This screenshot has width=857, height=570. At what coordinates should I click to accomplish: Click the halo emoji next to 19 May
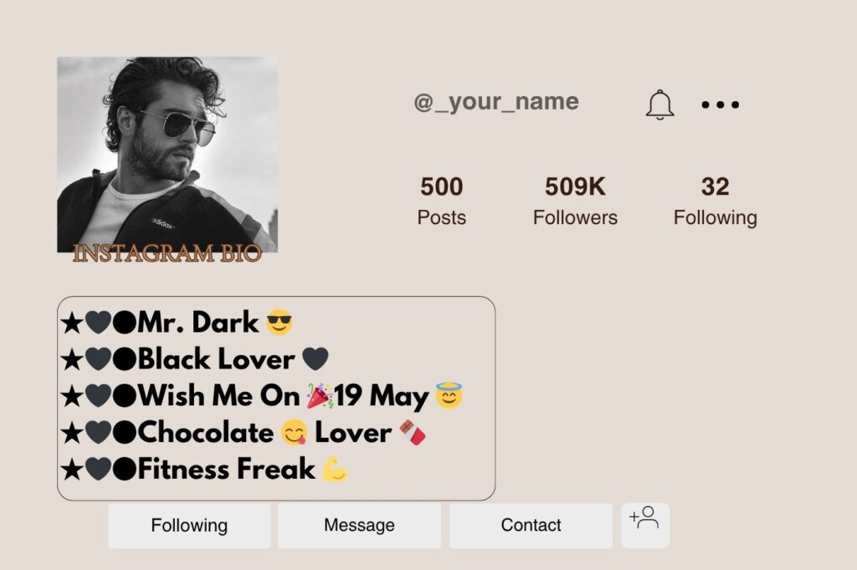[x=449, y=395]
